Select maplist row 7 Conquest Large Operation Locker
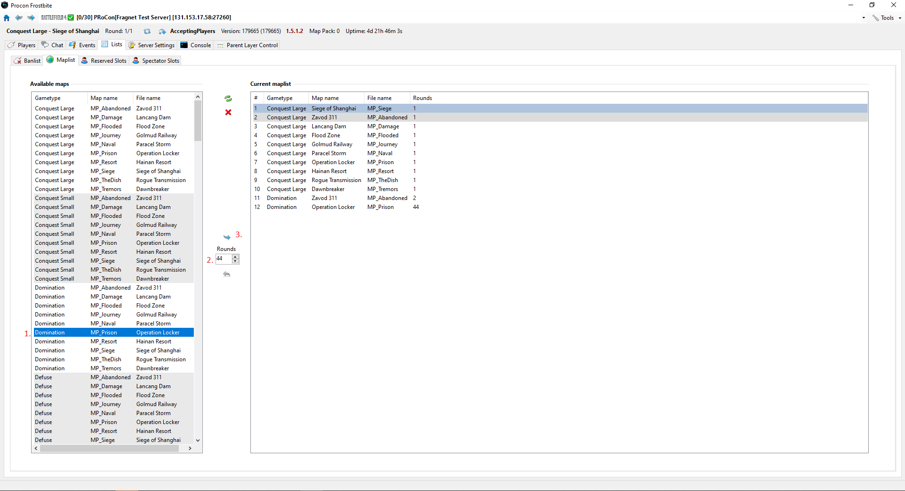 560,162
